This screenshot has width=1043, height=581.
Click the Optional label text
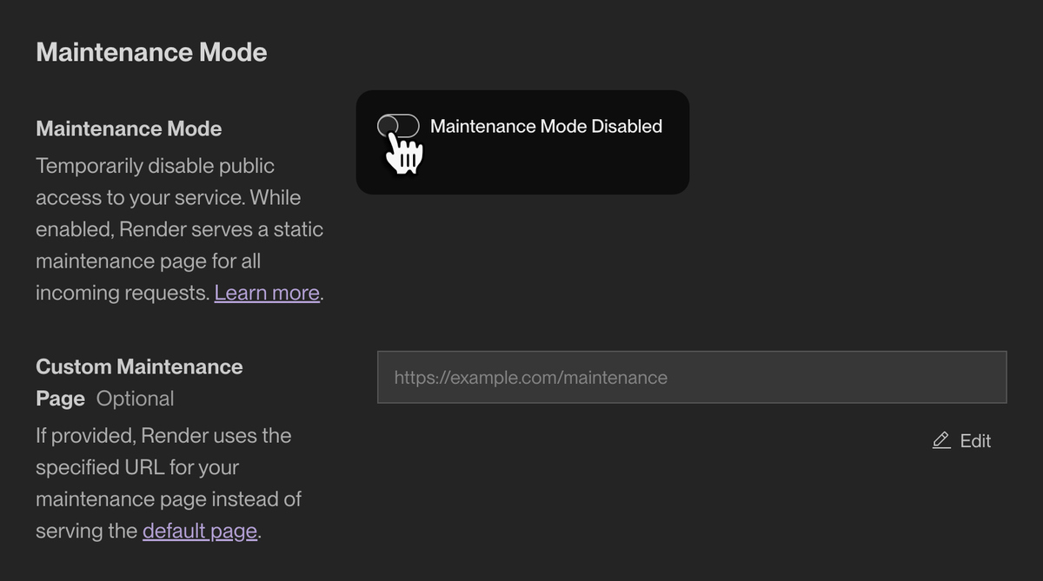[136, 399]
